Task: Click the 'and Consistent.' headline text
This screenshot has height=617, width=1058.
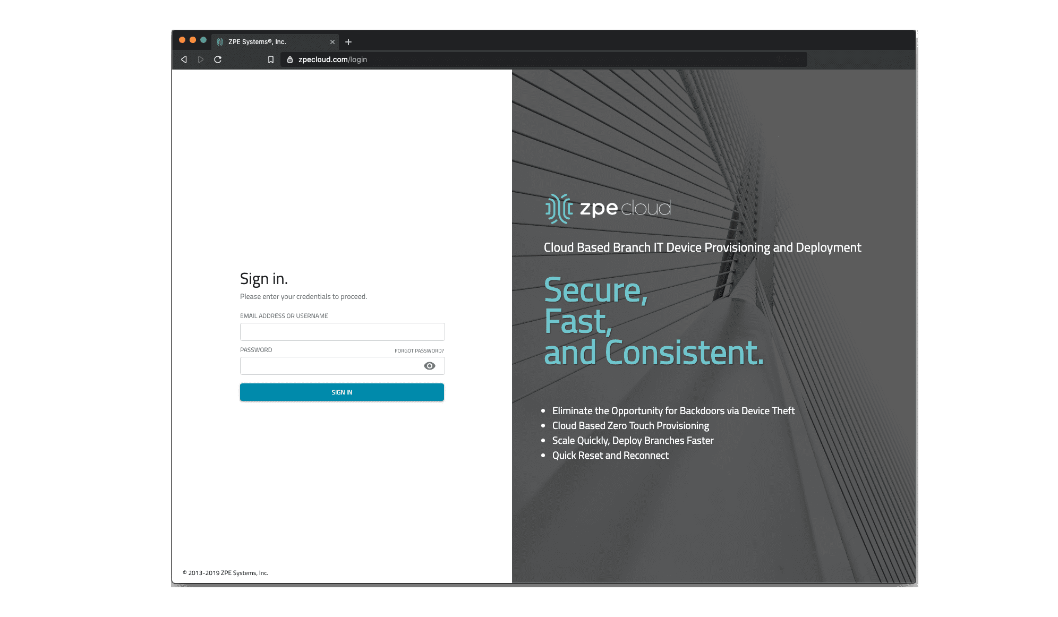Action: pos(654,353)
